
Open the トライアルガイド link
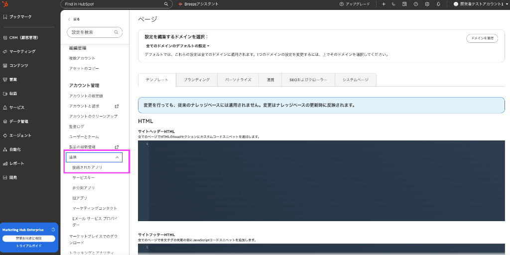click(29, 246)
